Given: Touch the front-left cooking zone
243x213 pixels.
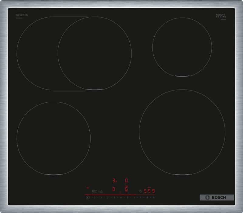Looking at the screenshot, I should [53, 138].
